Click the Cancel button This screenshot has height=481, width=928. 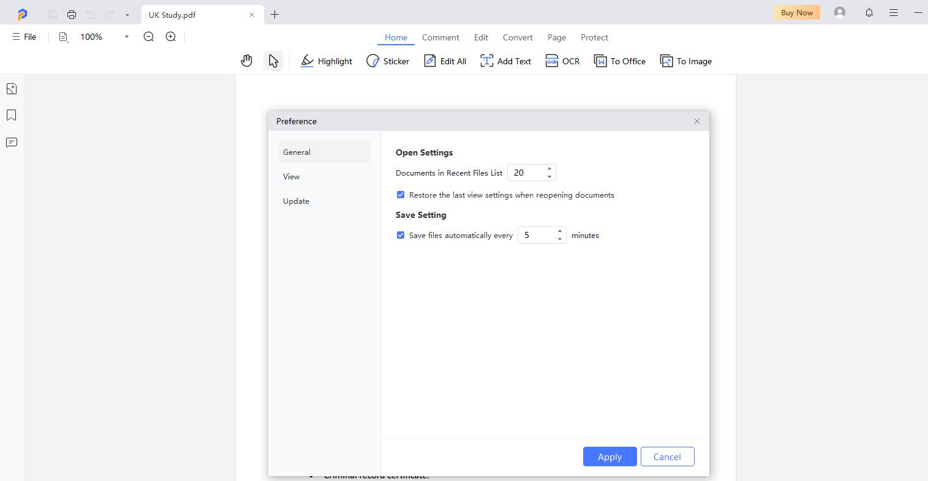coord(667,457)
